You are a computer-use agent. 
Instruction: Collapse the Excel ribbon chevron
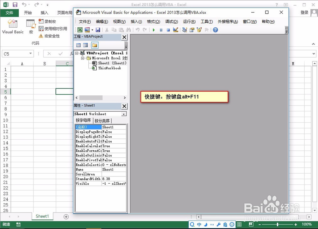pyautogui.click(x=313, y=44)
